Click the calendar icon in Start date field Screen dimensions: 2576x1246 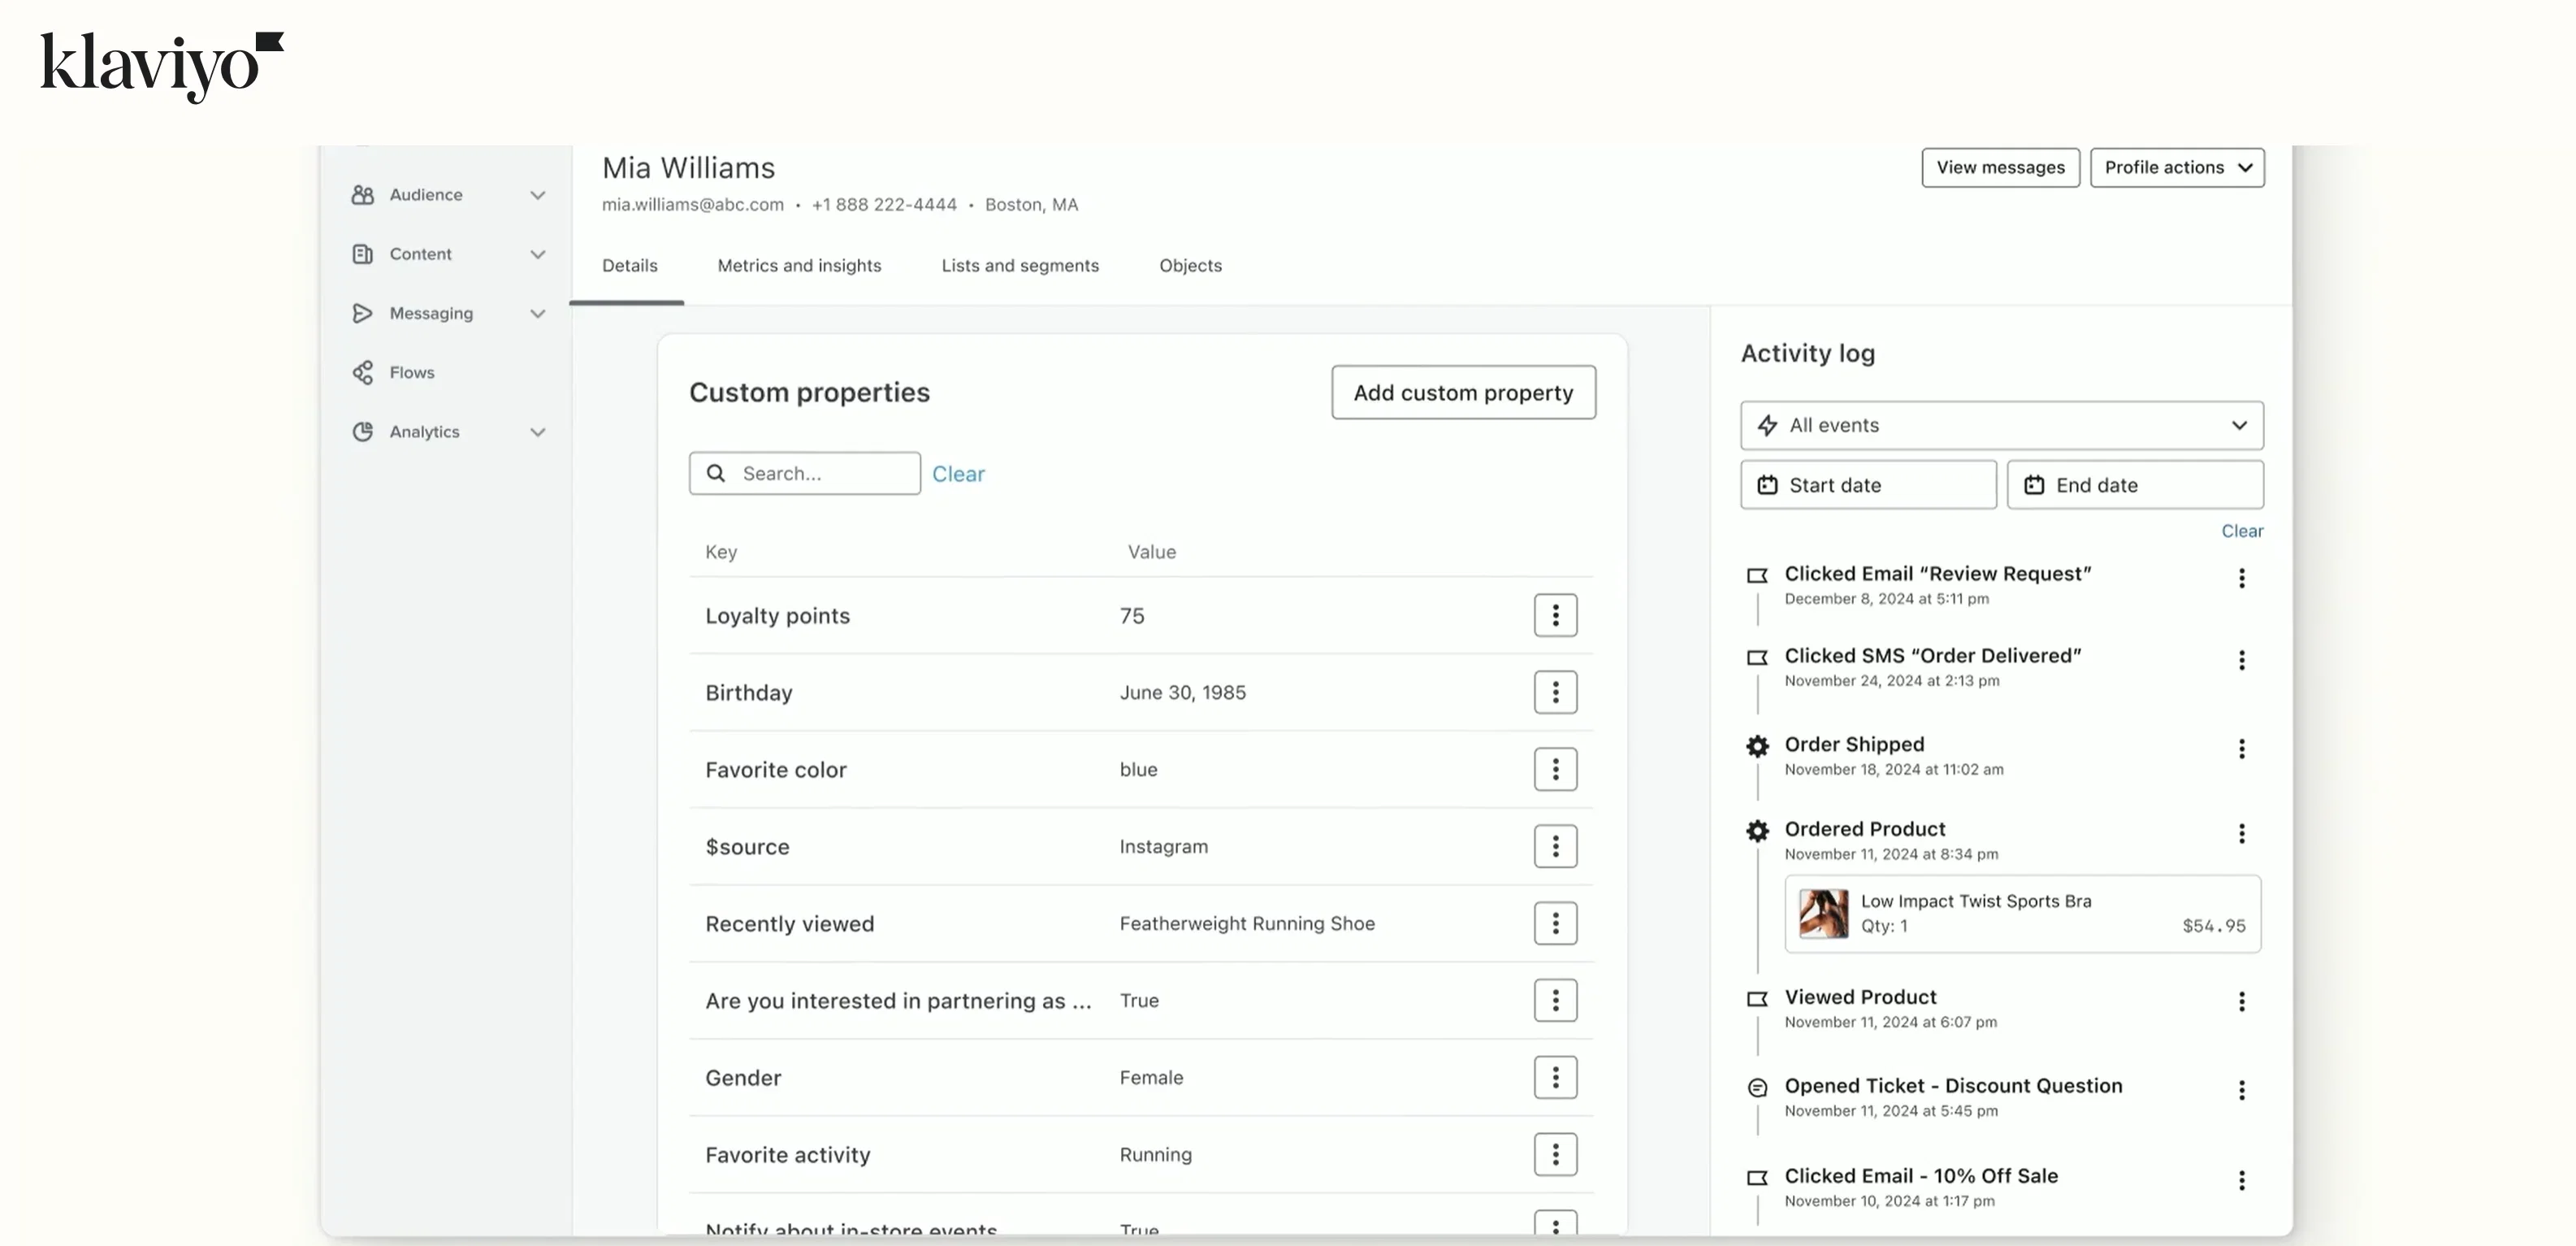tap(1767, 485)
